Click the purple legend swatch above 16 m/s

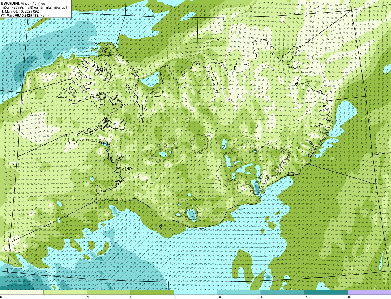369,293
